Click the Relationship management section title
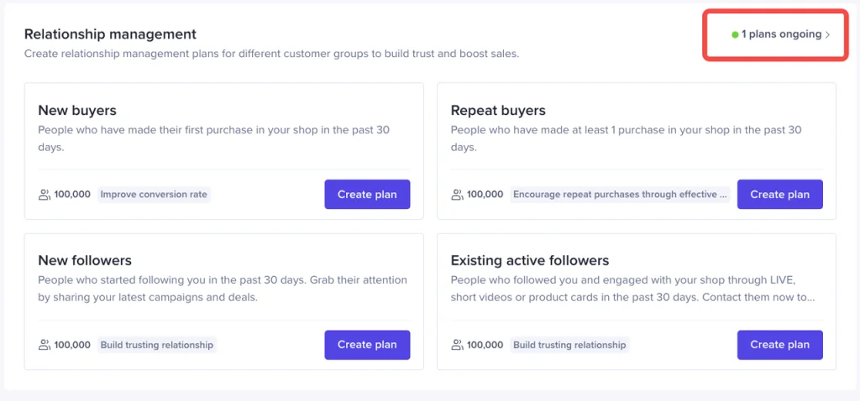860x401 pixels. click(110, 34)
